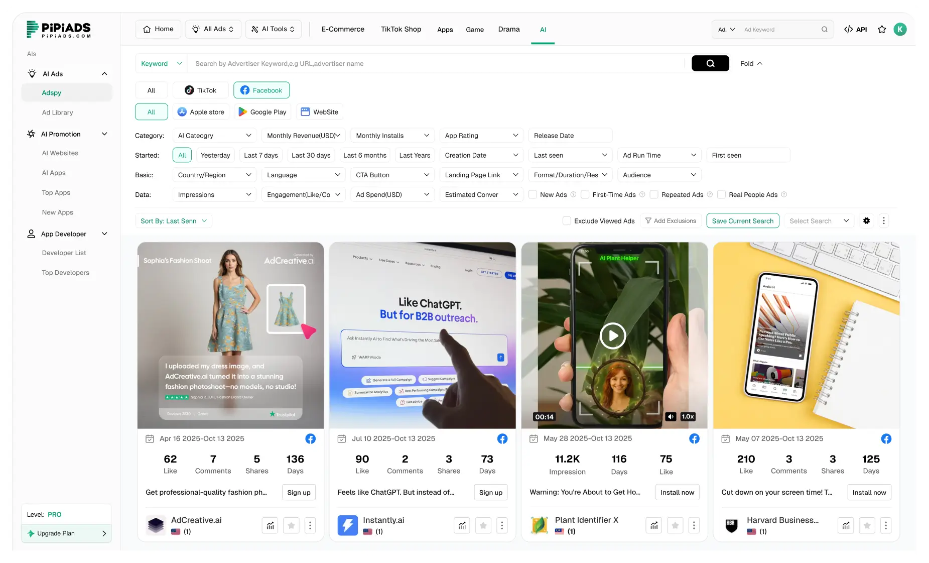Image resolution: width=929 pixels, height=563 pixels.
Task: Click the advertiser keyword search field
Action: tap(437, 64)
